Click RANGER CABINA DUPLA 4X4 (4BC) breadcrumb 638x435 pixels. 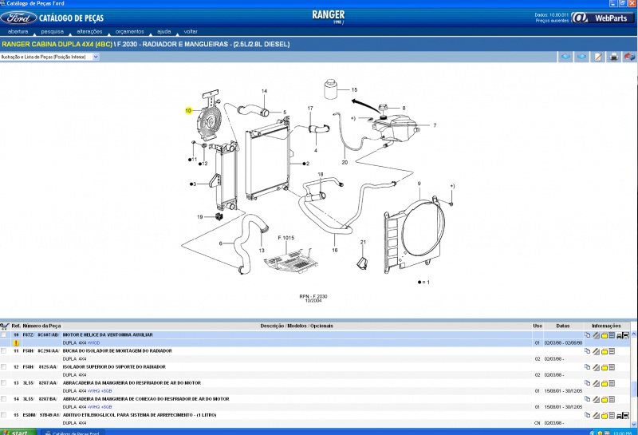[x=57, y=44]
